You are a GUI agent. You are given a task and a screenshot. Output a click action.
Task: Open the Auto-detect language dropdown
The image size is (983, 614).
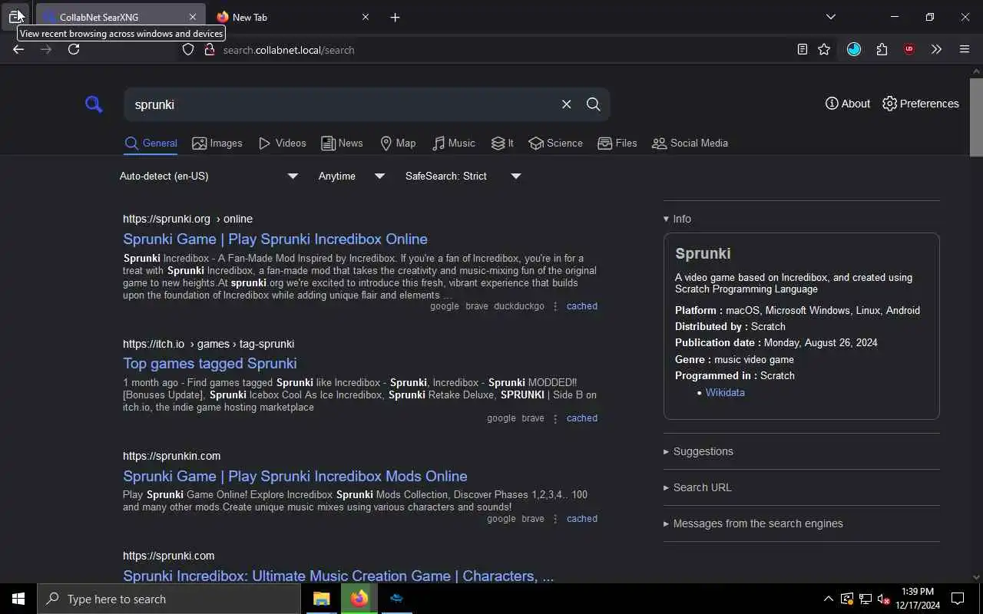[x=209, y=176]
